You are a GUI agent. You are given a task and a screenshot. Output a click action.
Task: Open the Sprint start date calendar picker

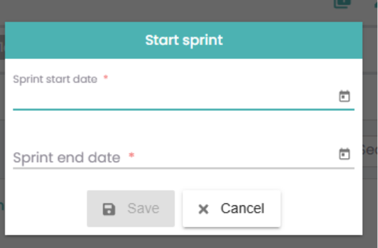[x=344, y=96]
